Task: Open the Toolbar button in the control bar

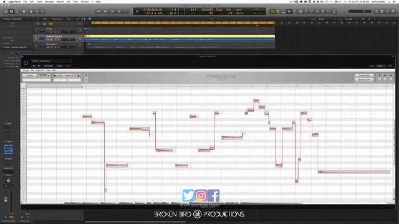Action: click(17, 11)
